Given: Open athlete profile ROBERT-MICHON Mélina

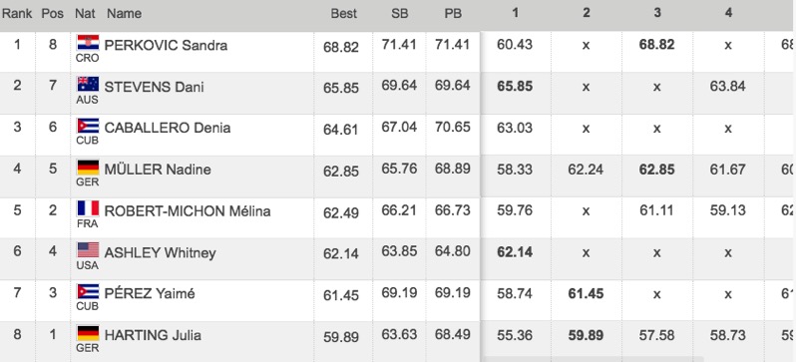Looking at the screenshot, I should coord(188,211).
